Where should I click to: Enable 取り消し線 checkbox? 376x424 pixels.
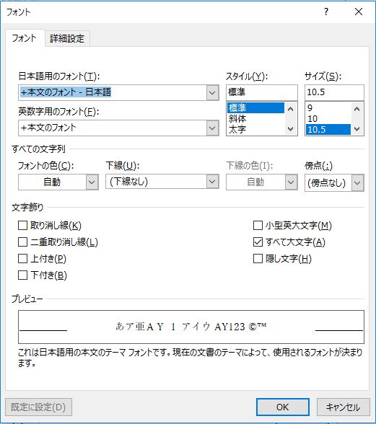23,225
